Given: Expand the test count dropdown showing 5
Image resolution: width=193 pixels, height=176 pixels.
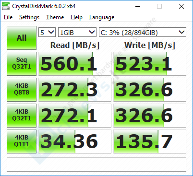Looking at the screenshot, I should tap(47, 32).
